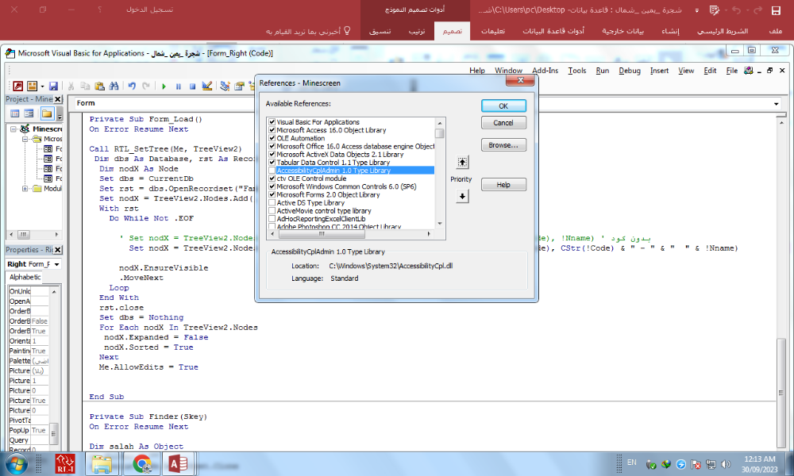Open the Edit menu
The width and height of the screenshot is (794, 476).
(710, 71)
